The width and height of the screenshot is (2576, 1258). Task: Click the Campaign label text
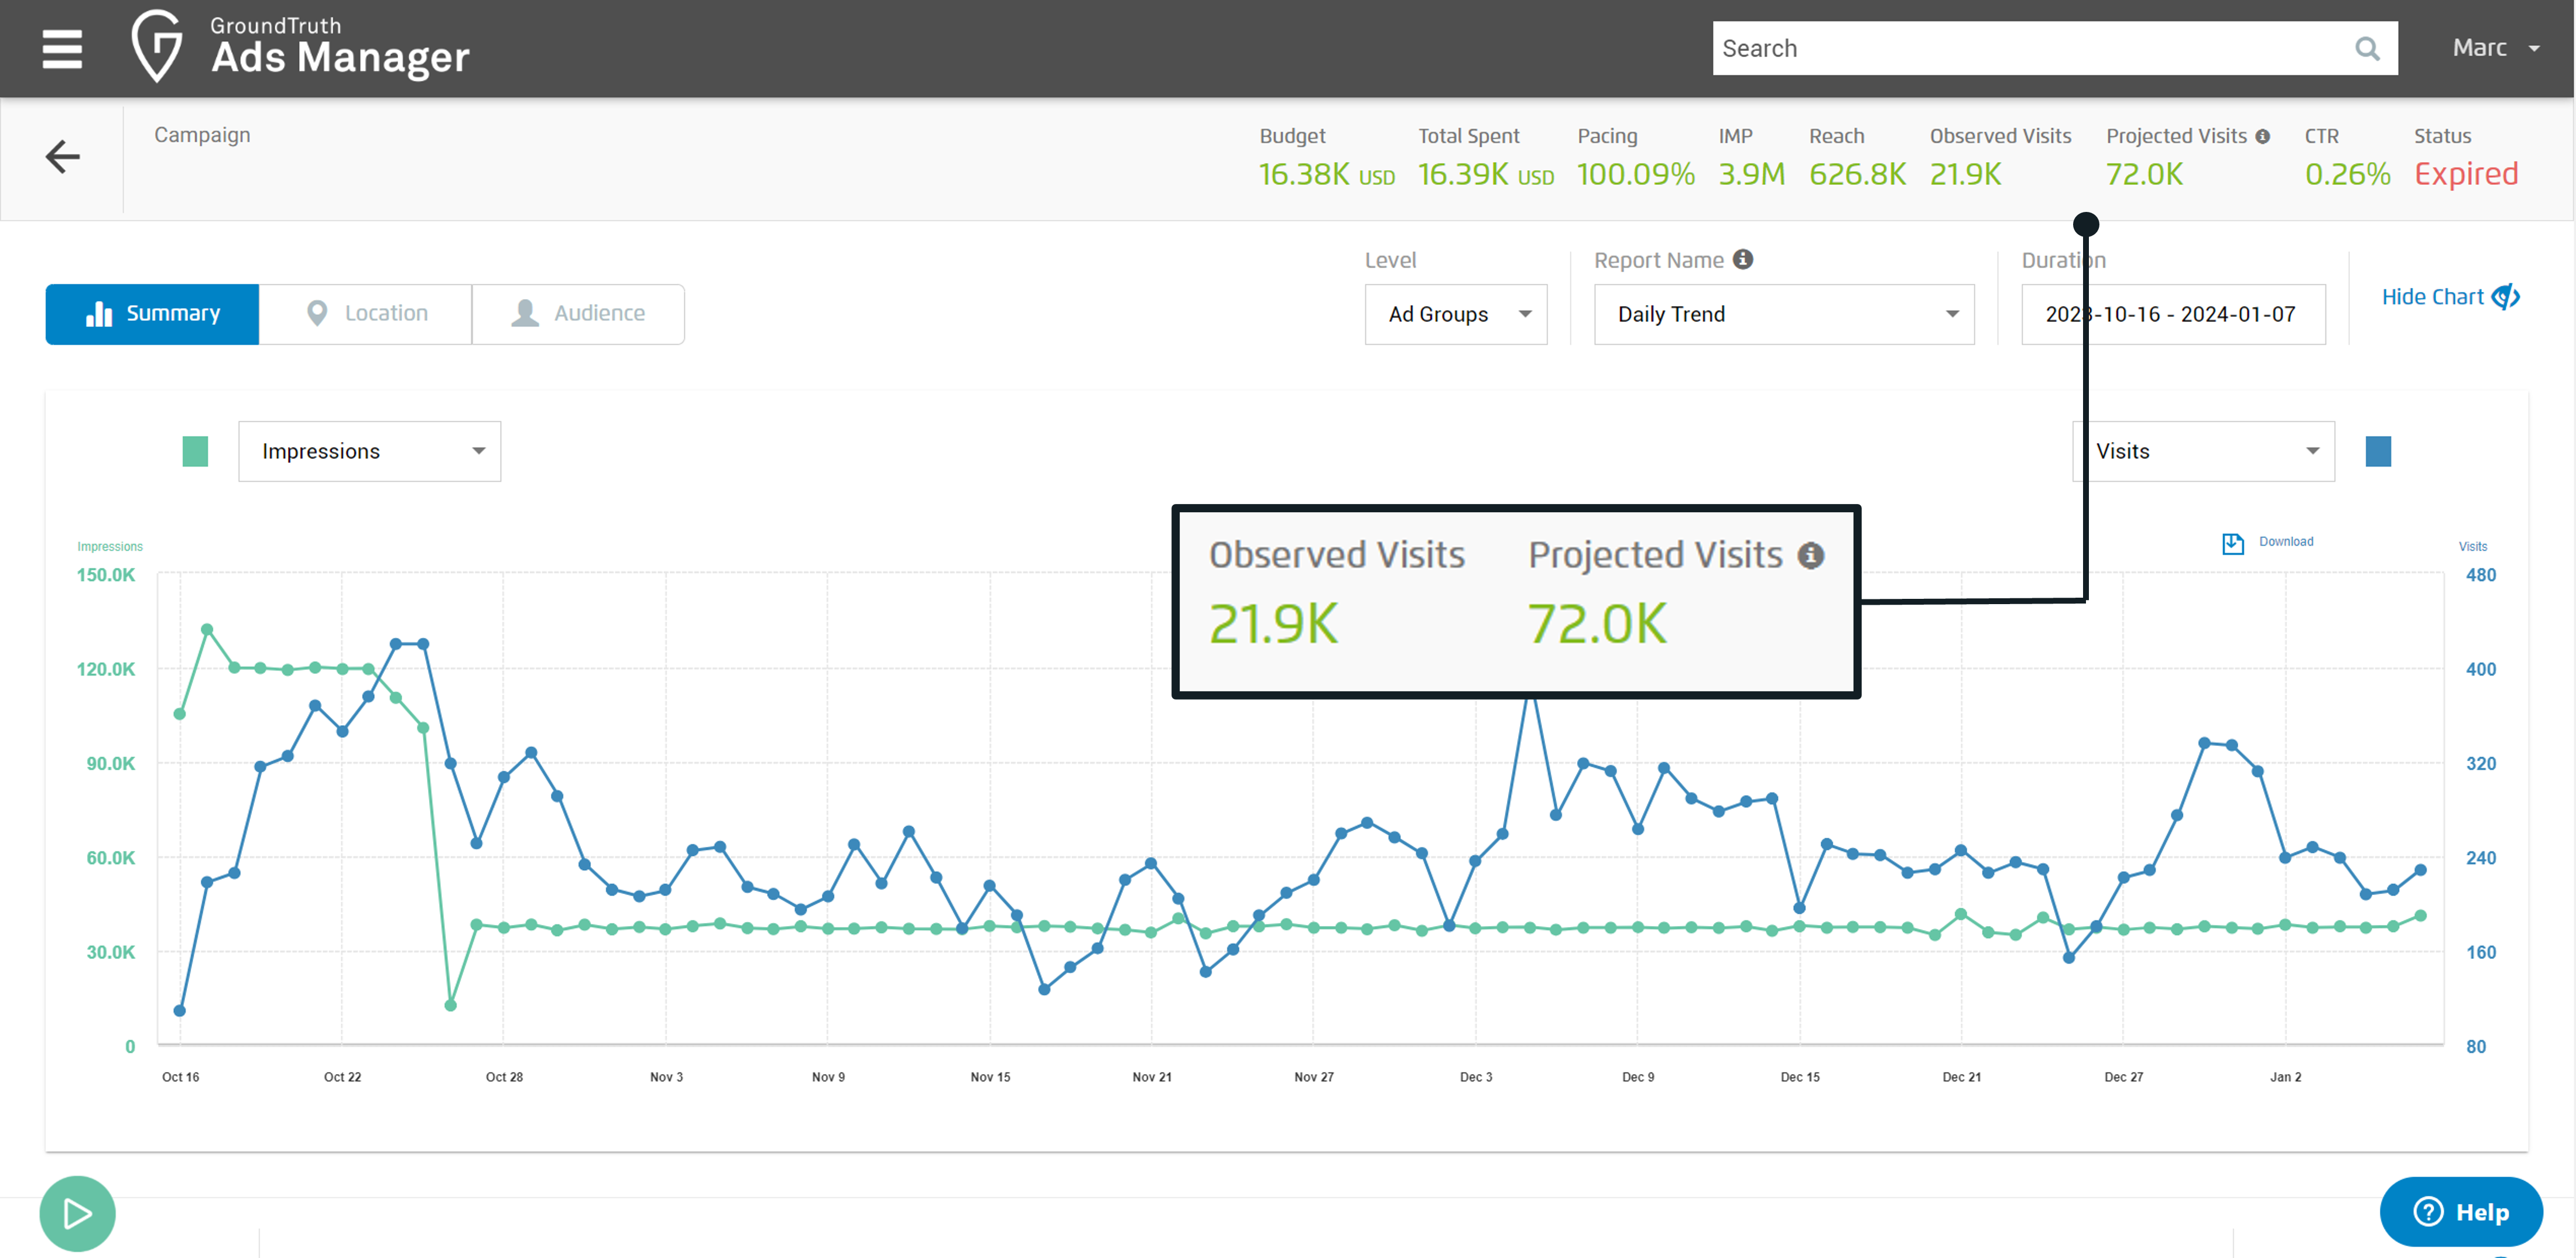click(202, 135)
